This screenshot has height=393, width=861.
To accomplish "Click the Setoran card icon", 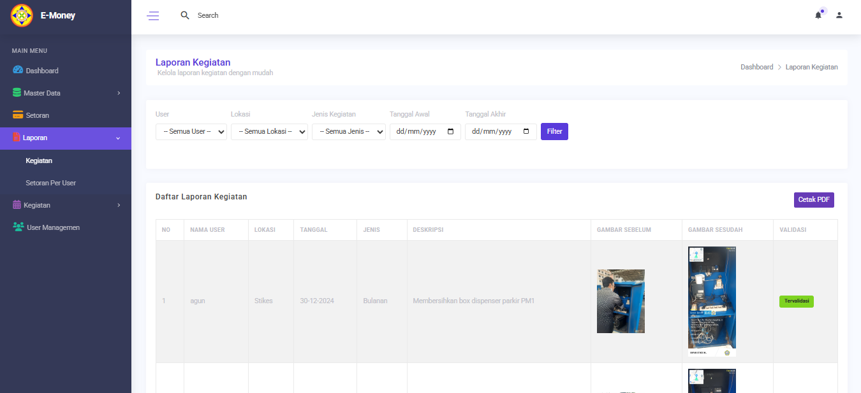I will tap(18, 115).
